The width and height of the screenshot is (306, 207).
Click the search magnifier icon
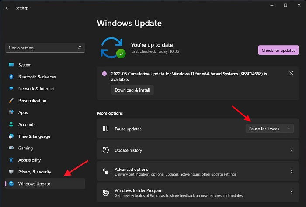point(80,48)
